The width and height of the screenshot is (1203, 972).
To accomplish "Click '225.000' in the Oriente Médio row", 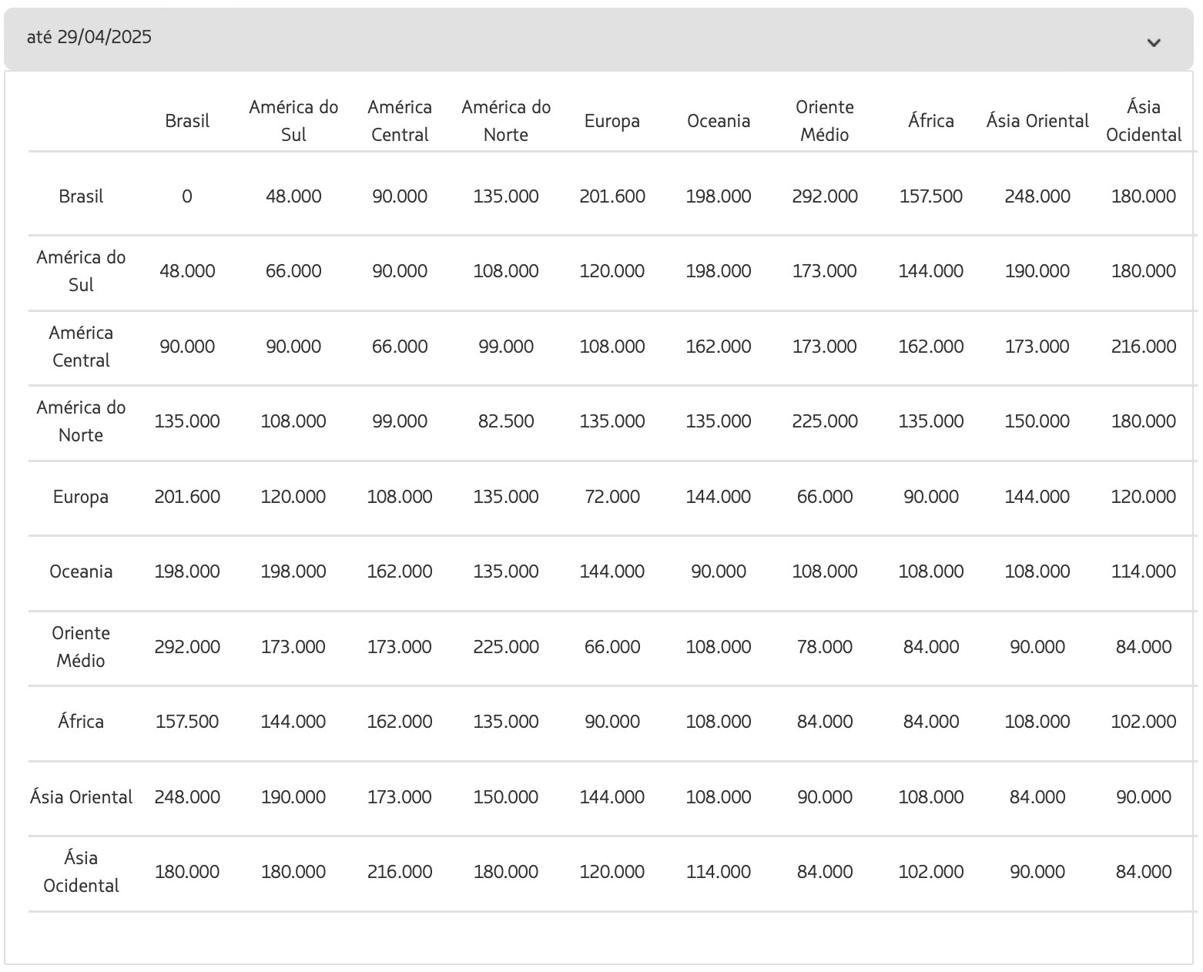I will pyautogui.click(x=506, y=647).
